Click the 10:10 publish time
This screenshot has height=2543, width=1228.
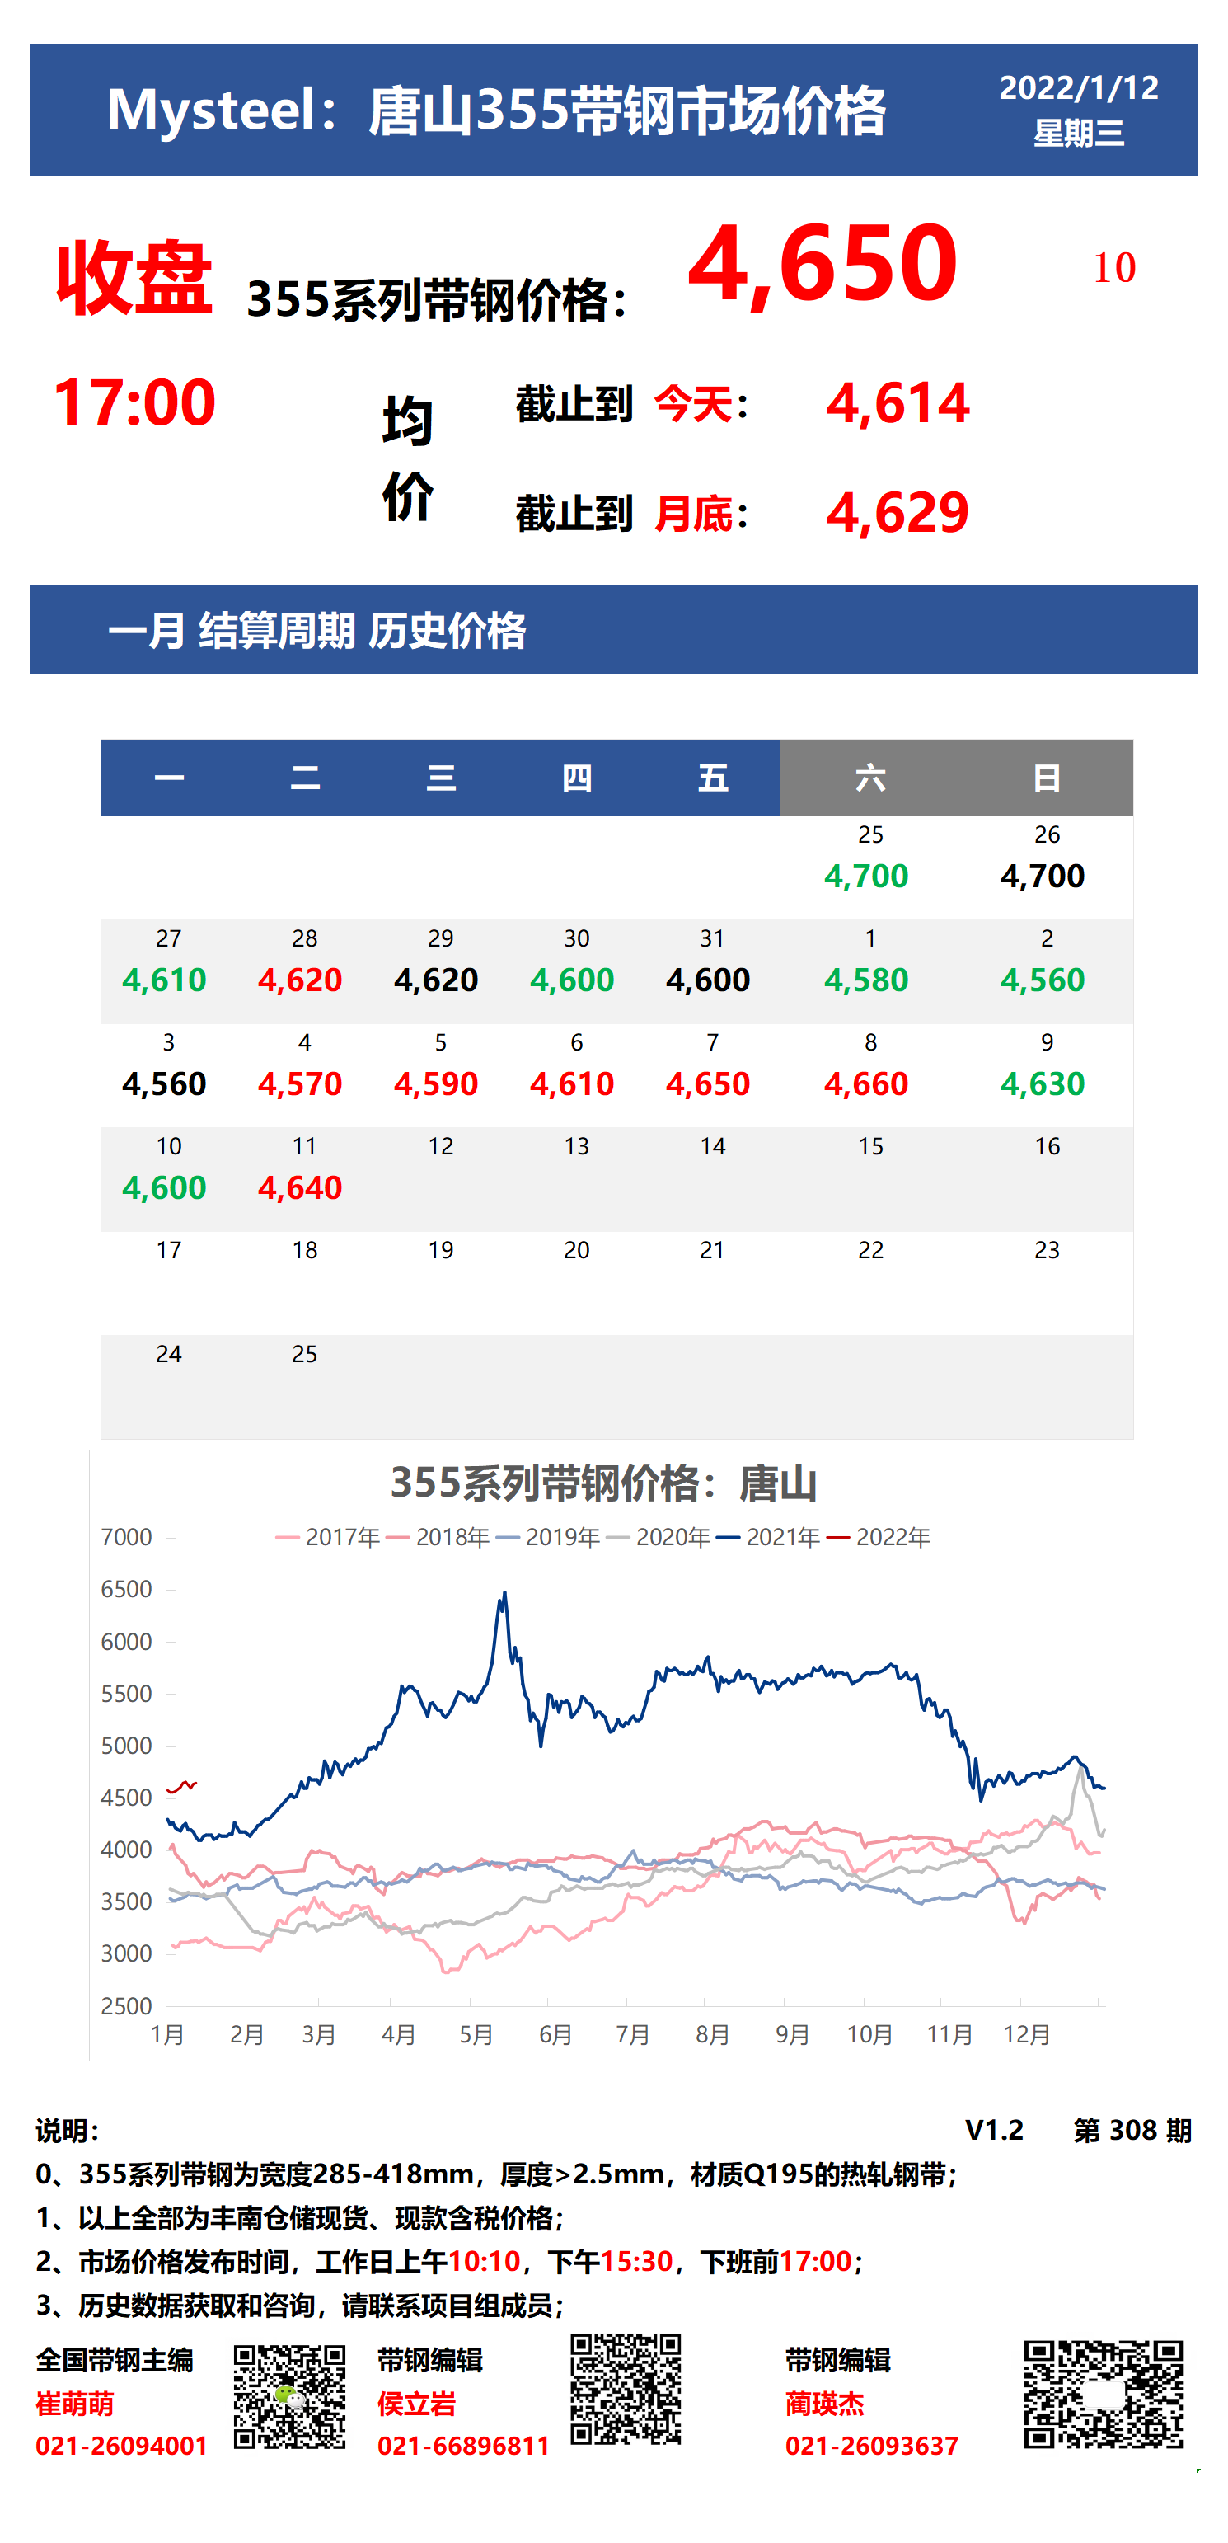[483, 2262]
